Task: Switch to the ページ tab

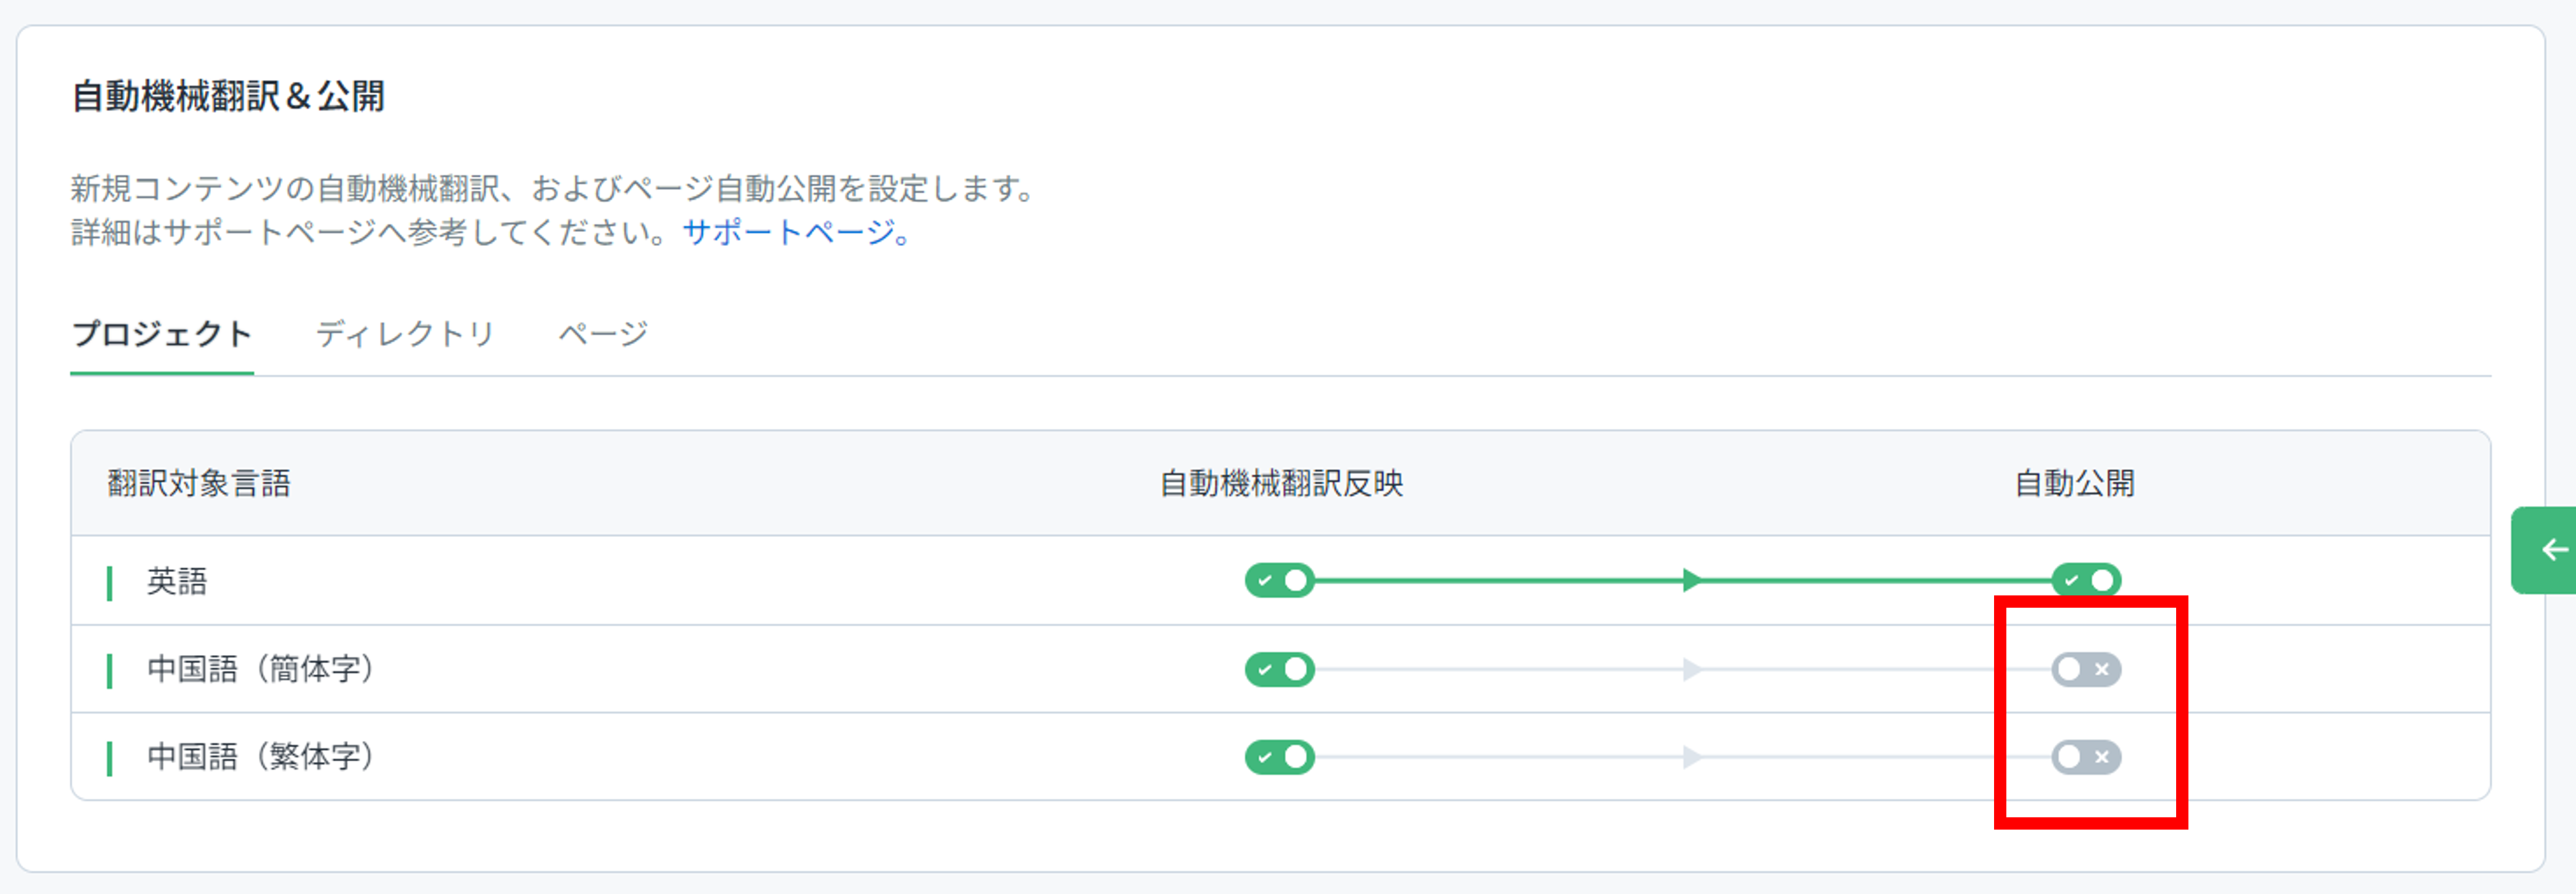Action: pos(603,334)
